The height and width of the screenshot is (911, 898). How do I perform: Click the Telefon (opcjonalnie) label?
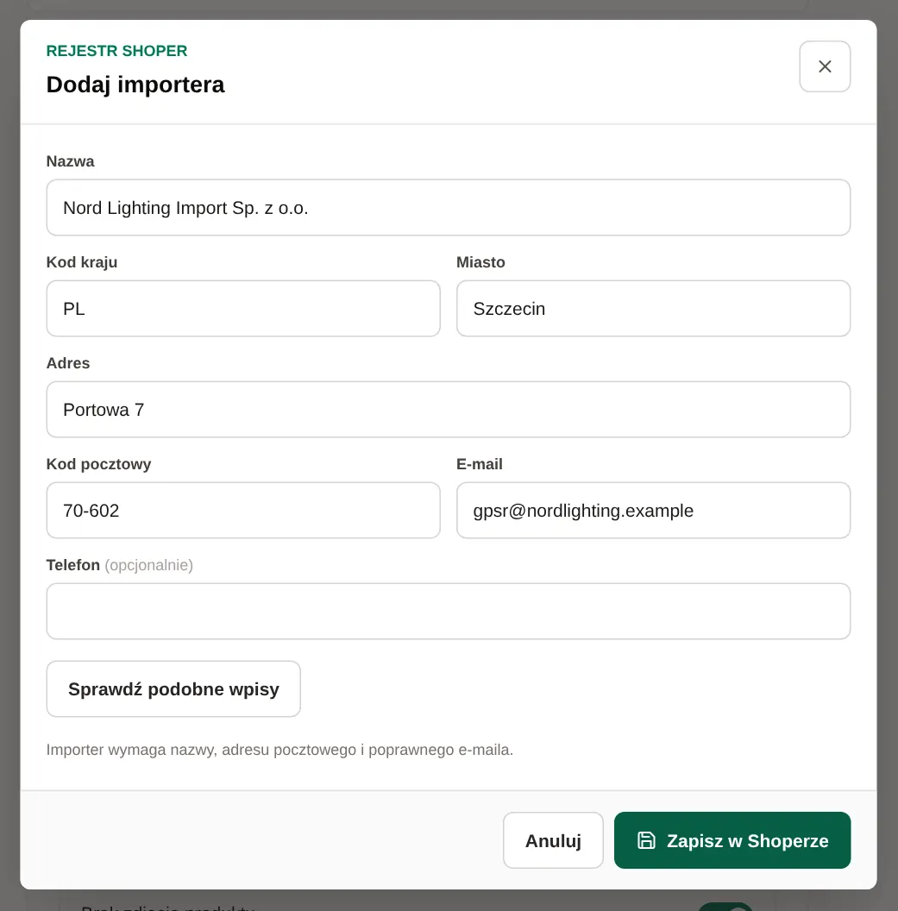click(120, 565)
